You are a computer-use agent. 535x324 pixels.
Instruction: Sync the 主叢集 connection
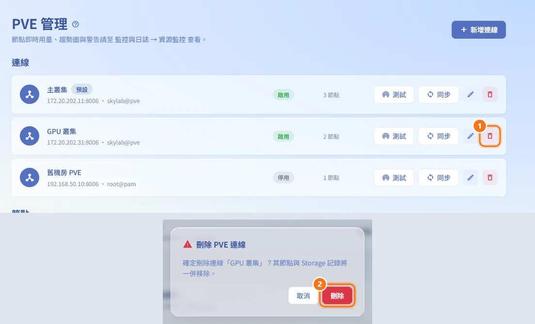click(439, 95)
